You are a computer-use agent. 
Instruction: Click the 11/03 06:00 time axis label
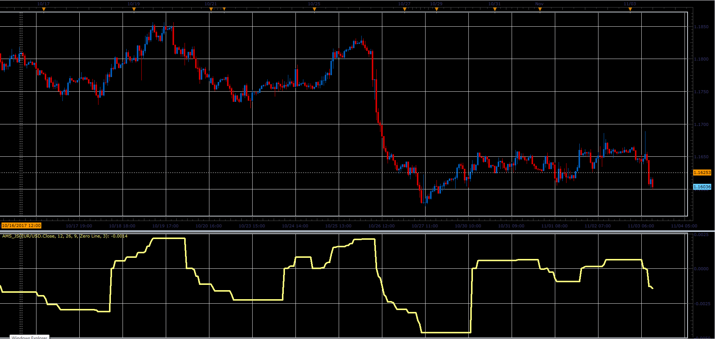pos(641,226)
